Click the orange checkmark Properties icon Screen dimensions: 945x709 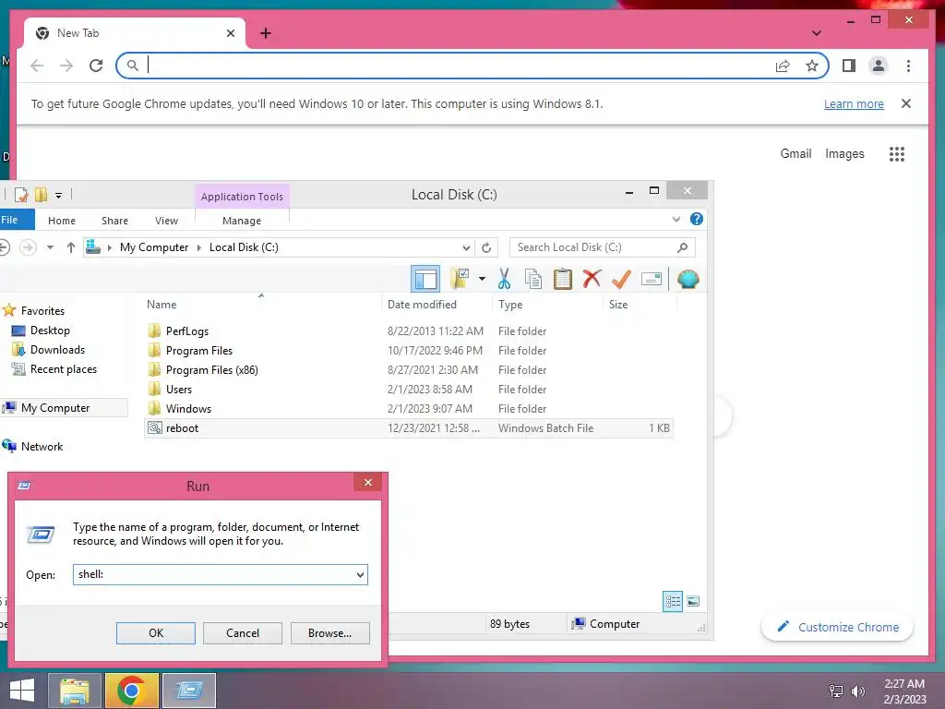click(x=621, y=279)
